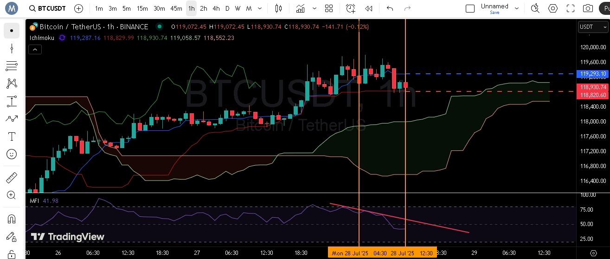Open the candlestick chart type selector
The height and width of the screenshot is (259, 610).
(278, 8)
